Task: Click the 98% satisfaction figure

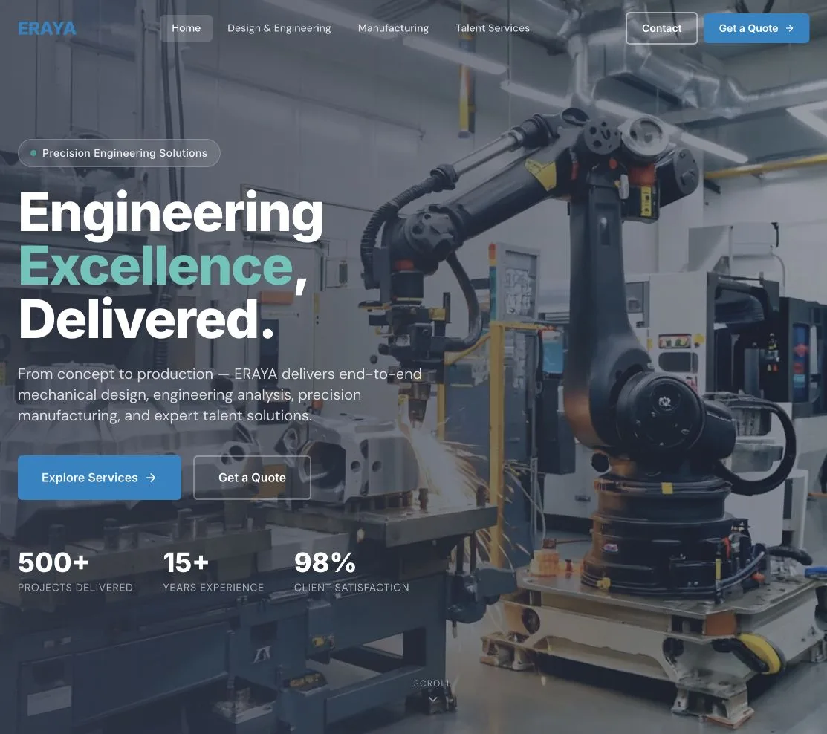Action: 325,562
